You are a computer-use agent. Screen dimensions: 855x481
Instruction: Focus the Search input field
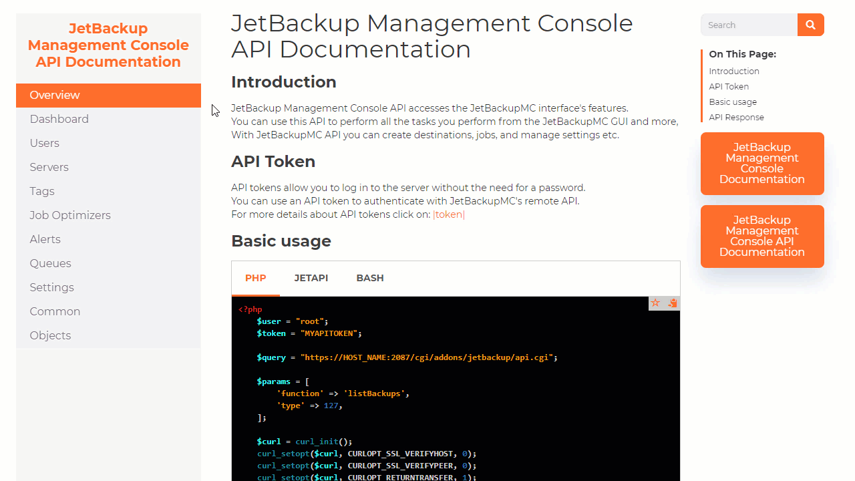(x=749, y=25)
